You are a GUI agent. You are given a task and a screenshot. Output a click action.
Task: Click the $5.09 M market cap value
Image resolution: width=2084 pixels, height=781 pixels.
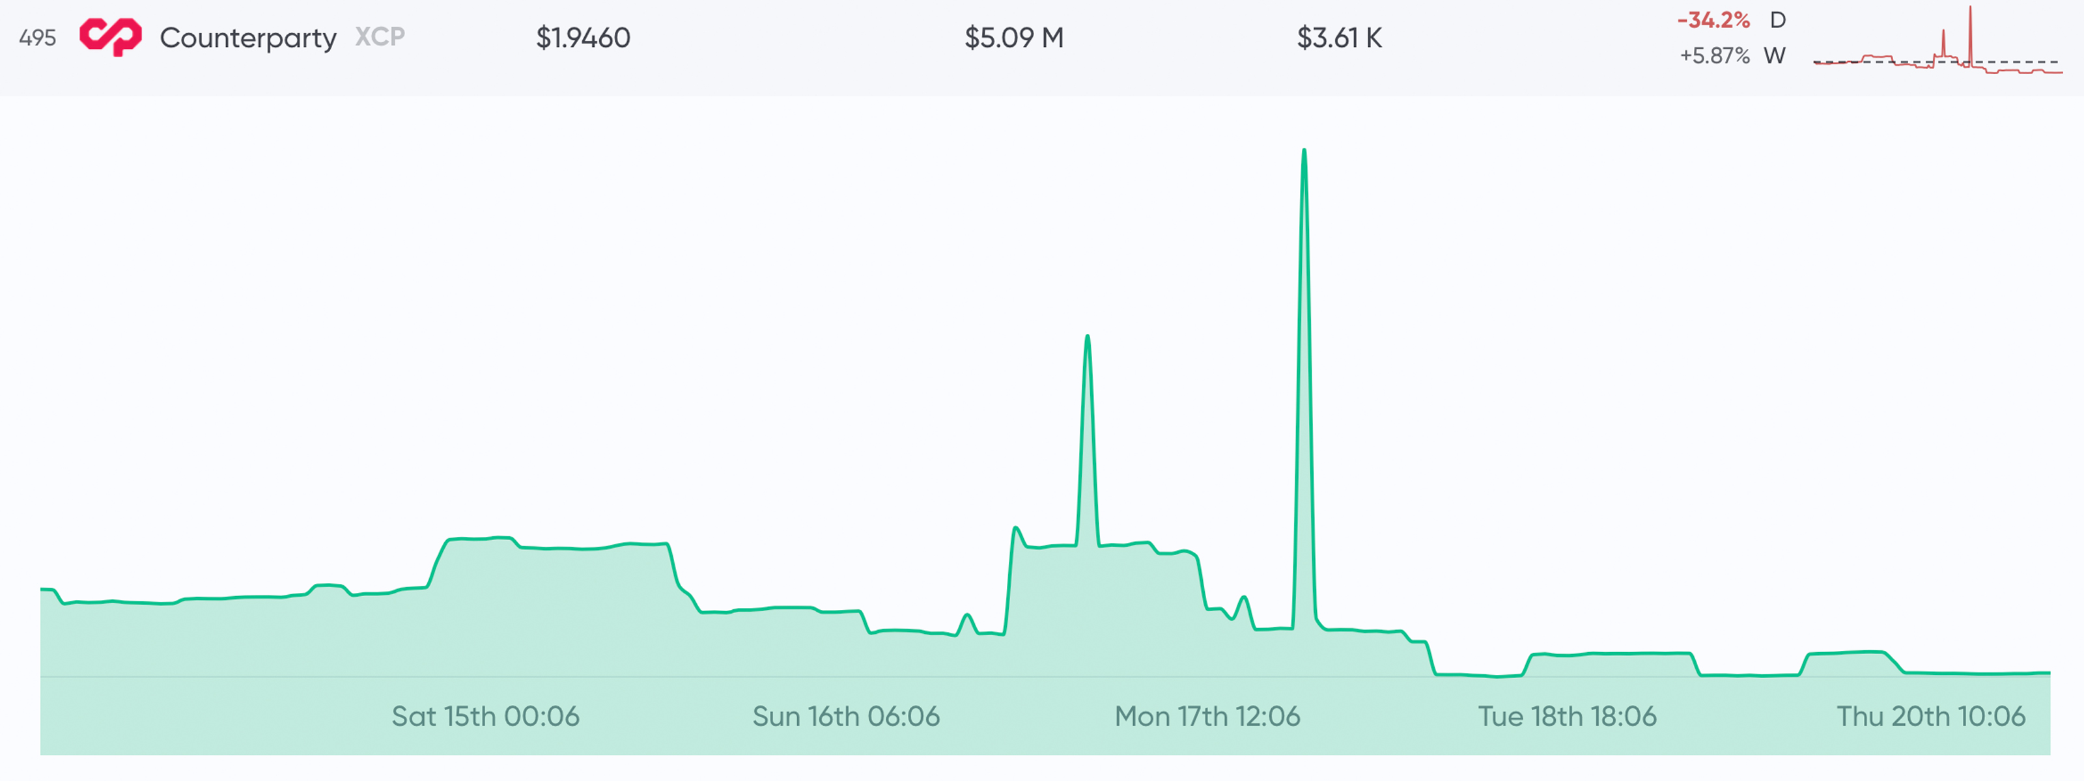[1013, 37]
